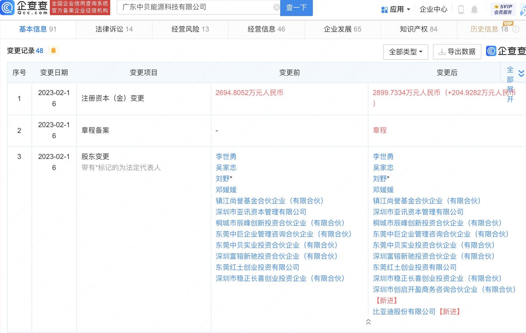
Task: Select 章程备案 change item text
Action: pyautogui.click(x=95, y=130)
